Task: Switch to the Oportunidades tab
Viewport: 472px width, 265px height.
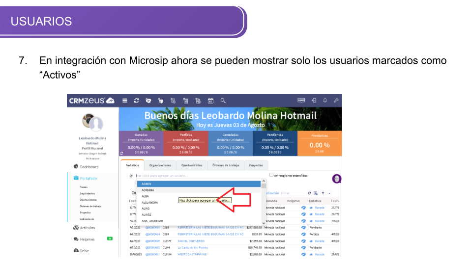Action: pyautogui.click(x=192, y=165)
